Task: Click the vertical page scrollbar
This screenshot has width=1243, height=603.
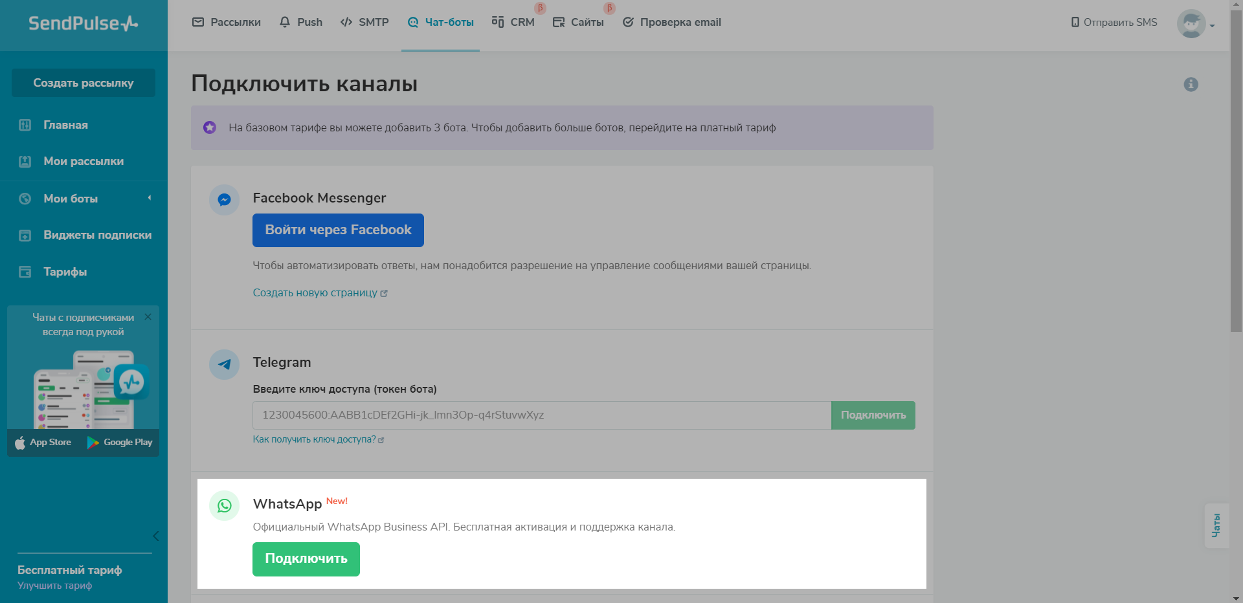Action: 1236,171
